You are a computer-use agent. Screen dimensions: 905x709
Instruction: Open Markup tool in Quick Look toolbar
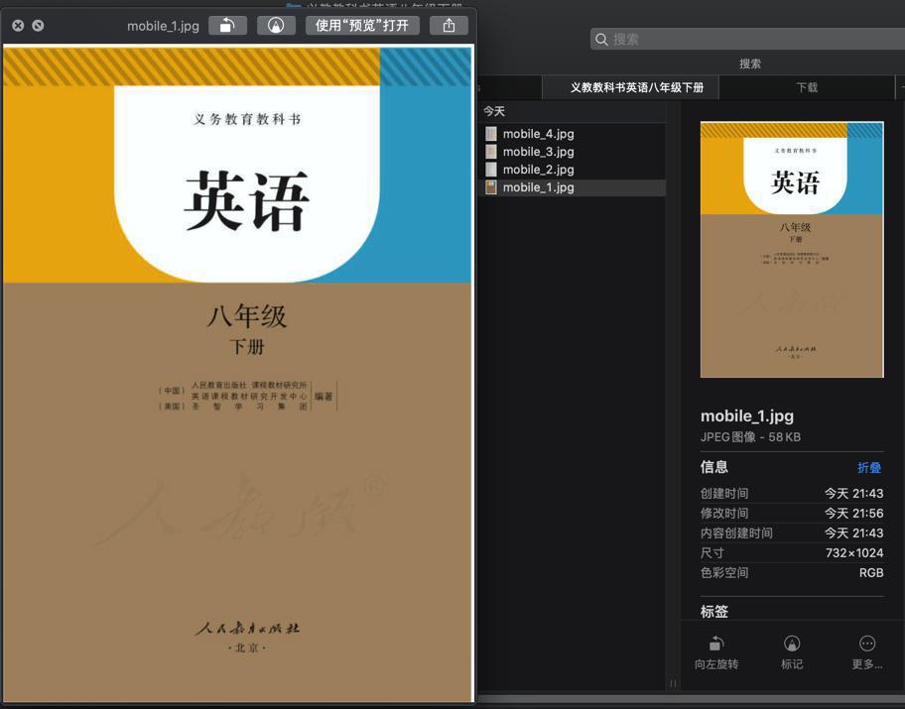[x=276, y=26]
